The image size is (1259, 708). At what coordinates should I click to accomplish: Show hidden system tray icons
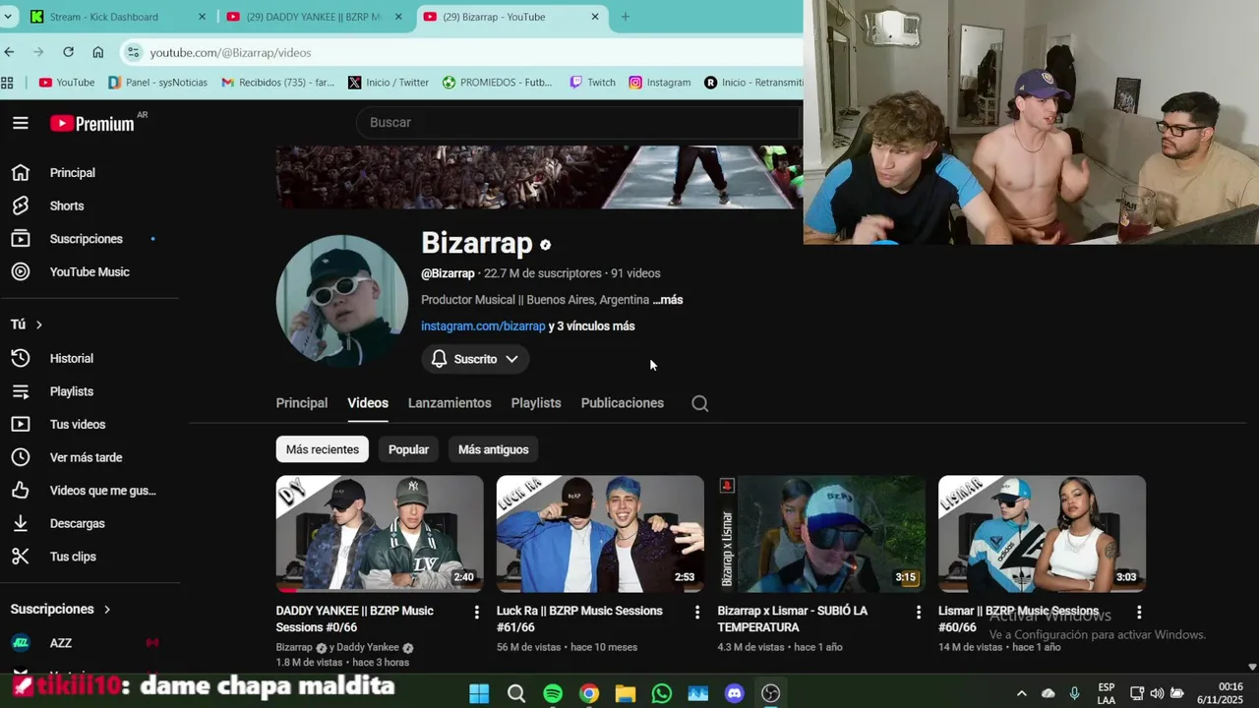(x=1021, y=693)
